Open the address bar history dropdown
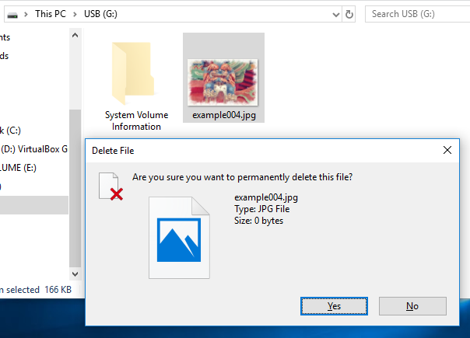The height and width of the screenshot is (338, 470). (x=336, y=14)
